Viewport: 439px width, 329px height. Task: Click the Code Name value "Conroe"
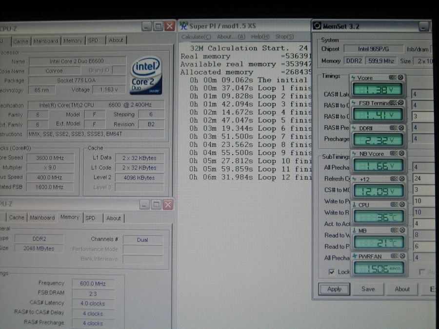(55, 71)
